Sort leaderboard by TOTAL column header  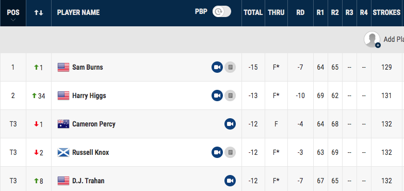pos(253,12)
